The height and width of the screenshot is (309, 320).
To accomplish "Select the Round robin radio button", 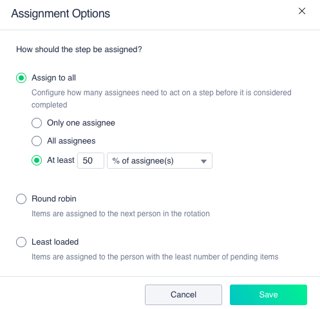I will click(21, 199).
